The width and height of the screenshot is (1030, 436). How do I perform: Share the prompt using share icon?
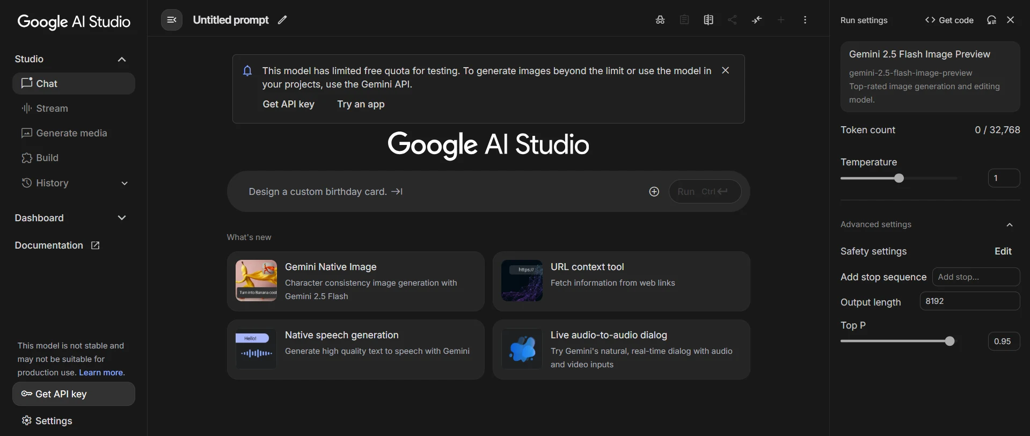(732, 20)
